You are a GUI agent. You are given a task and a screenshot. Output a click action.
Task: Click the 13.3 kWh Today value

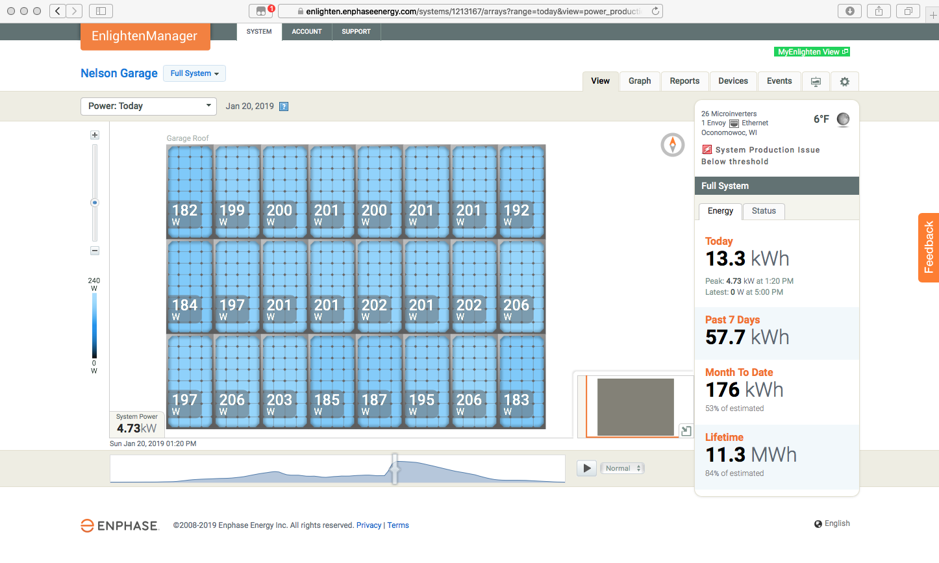(747, 258)
